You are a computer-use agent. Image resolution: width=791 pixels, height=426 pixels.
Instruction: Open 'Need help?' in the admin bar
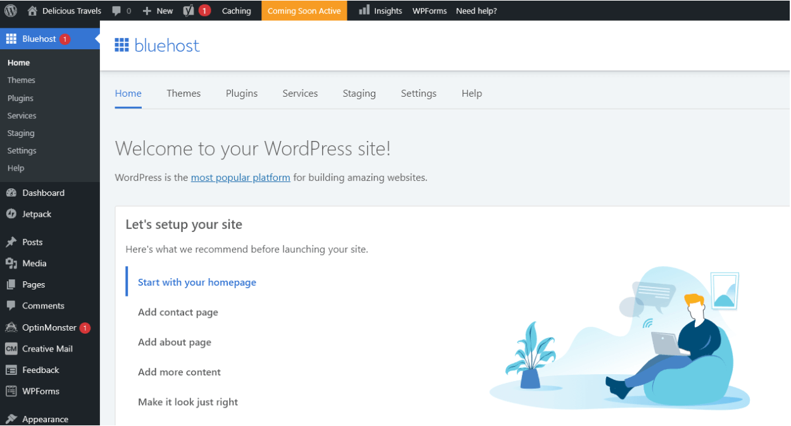[x=476, y=10]
